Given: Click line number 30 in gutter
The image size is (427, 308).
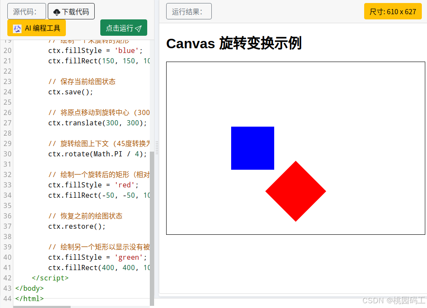Looking at the screenshot, I should click(x=7, y=154).
